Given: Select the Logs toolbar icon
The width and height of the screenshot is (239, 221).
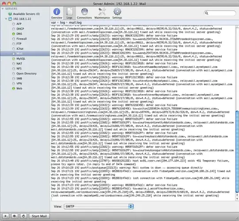Looking at the screenshot, I should pyautogui.click(x=69, y=12).
